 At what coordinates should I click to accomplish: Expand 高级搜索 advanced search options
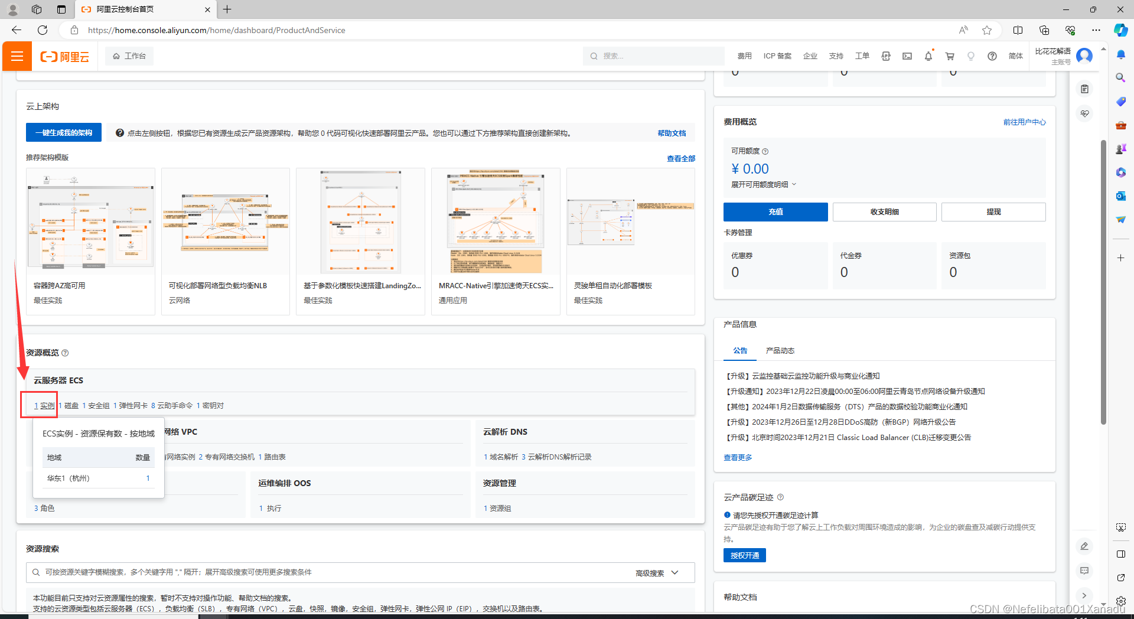(657, 573)
